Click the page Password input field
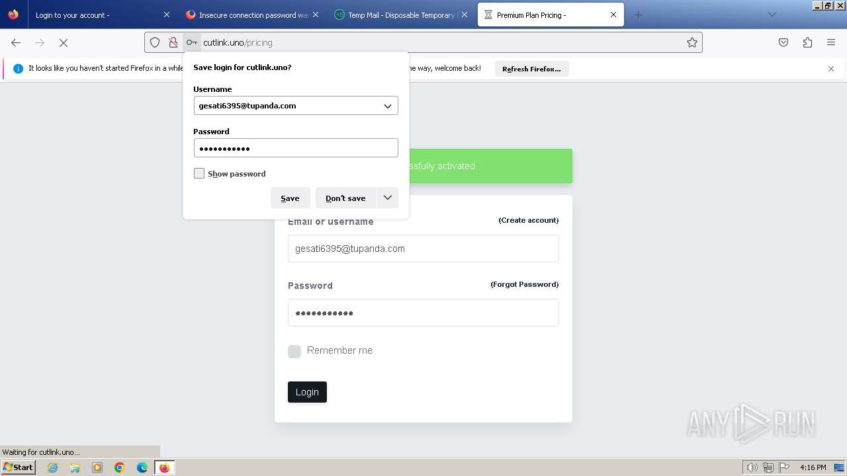Image resolution: width=847 pixels, height=476 pixels. (x=423, y=313)
